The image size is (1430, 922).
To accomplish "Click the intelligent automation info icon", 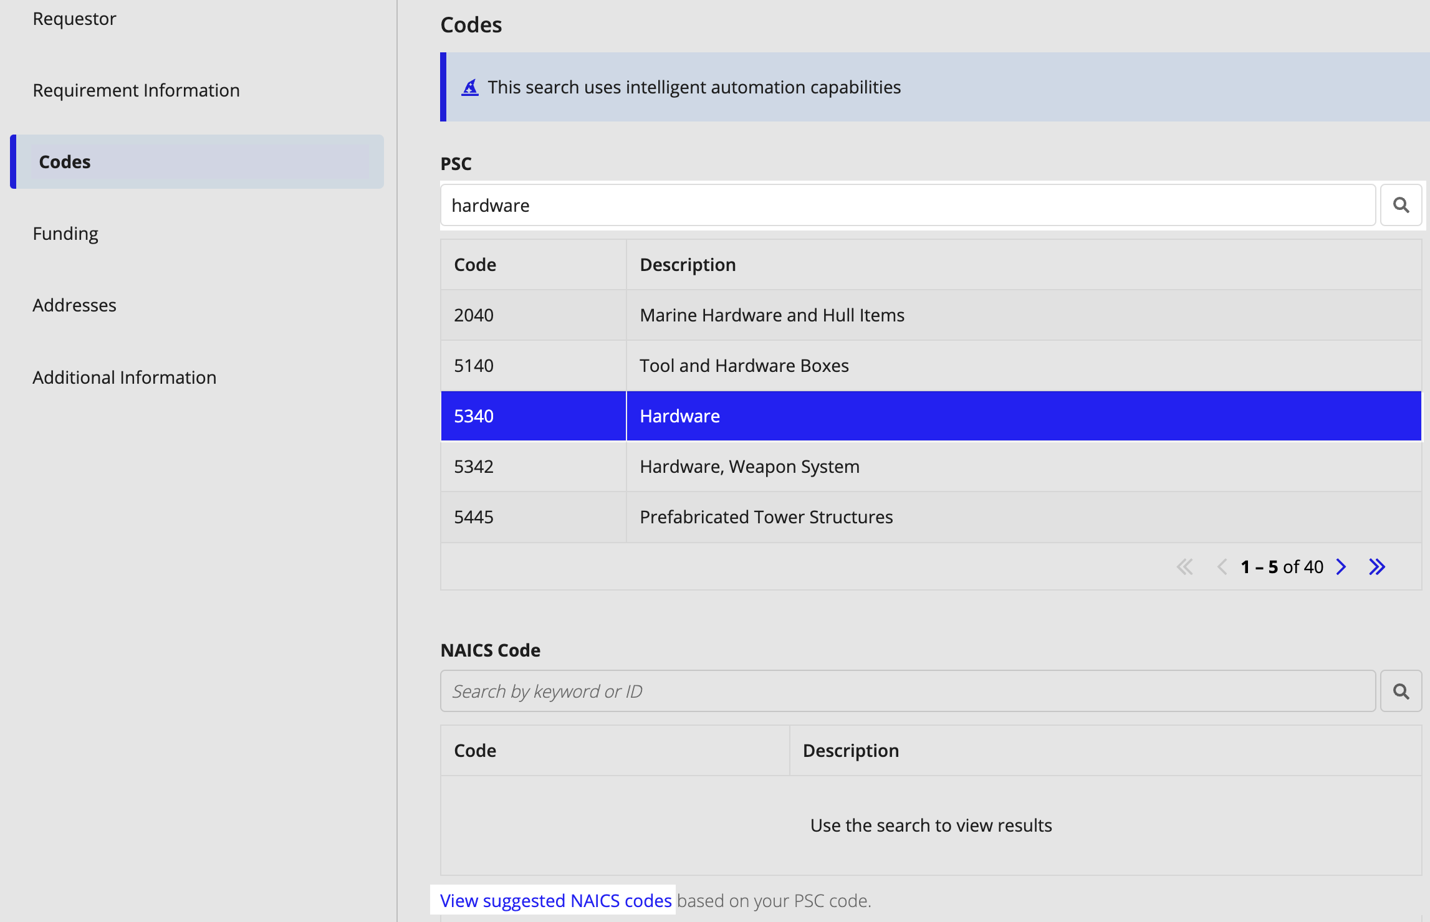I will (470, 87).
